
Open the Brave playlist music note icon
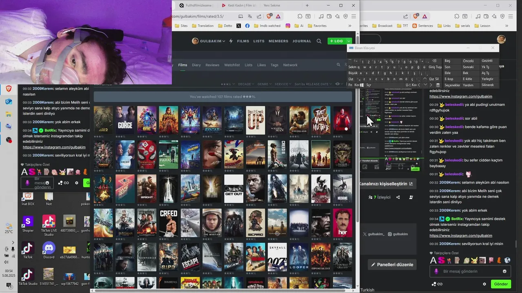point(321,16)
